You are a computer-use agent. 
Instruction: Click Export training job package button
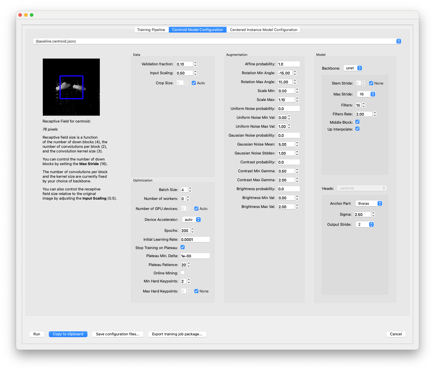click(x=177, y=334)
